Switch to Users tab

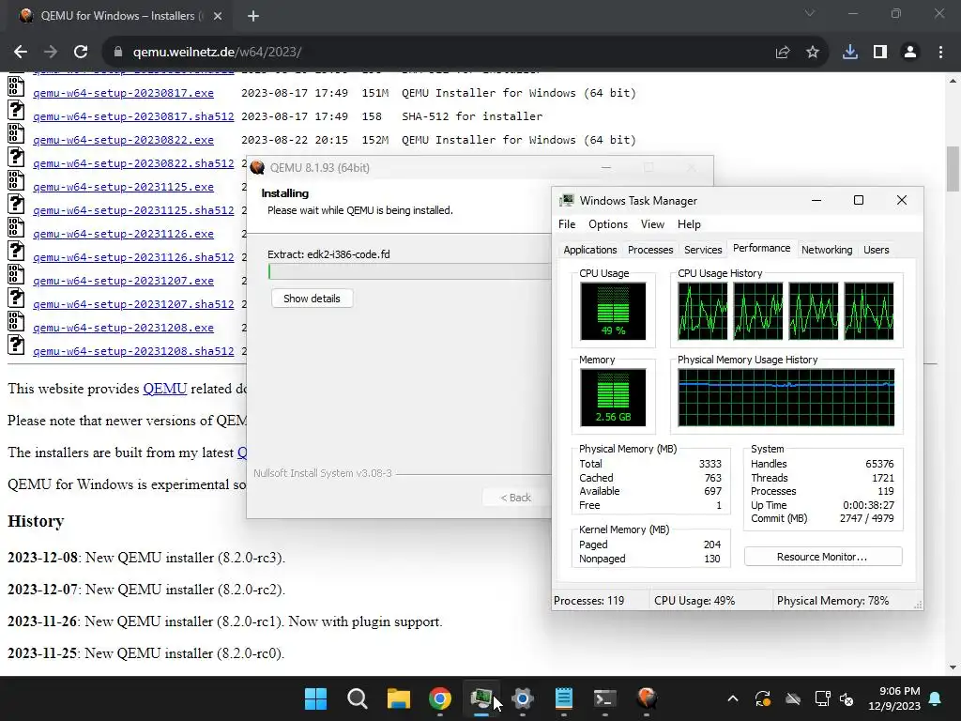coord(876,250)
